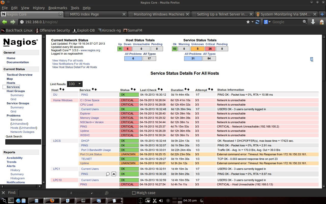Screen dimensions: 326x204
Task: Click View Notifications For All Hosts
Action: (71, 64)
